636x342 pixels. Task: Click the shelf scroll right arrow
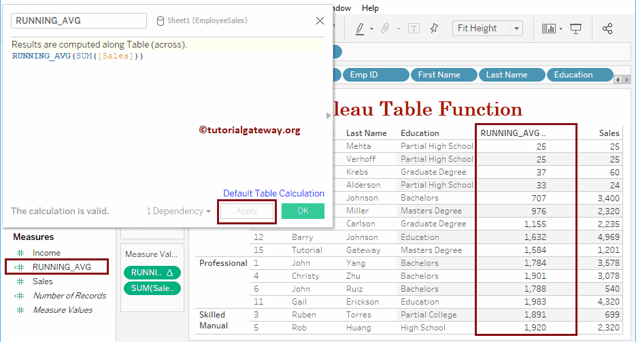pos(626,80)
